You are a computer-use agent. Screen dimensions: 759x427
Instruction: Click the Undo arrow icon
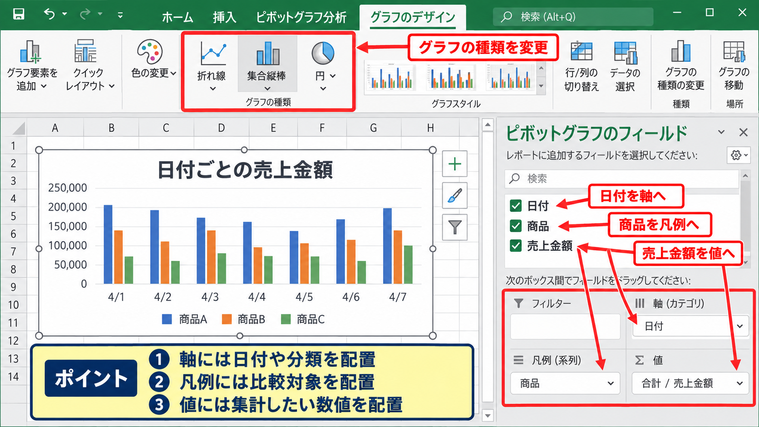coord(49,14)
